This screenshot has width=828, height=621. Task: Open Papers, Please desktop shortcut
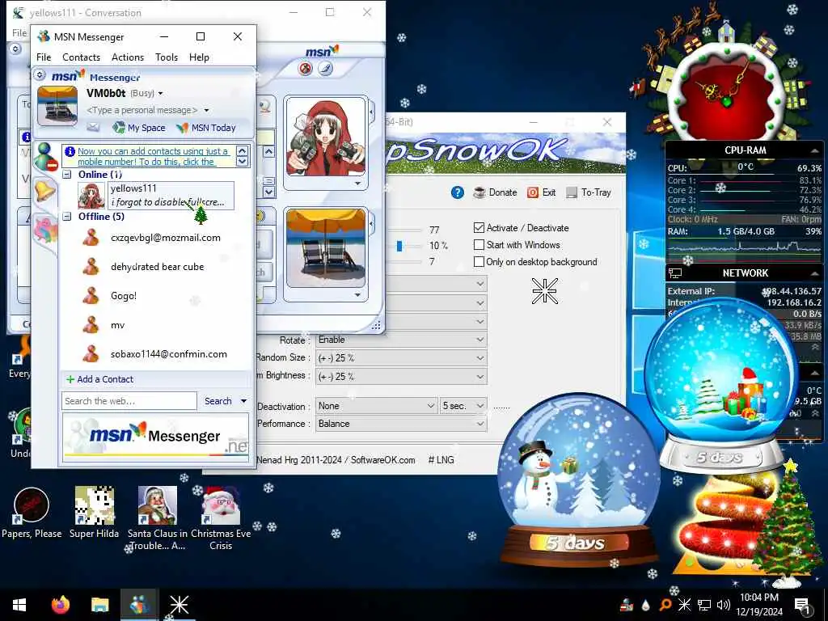[32, 513]
